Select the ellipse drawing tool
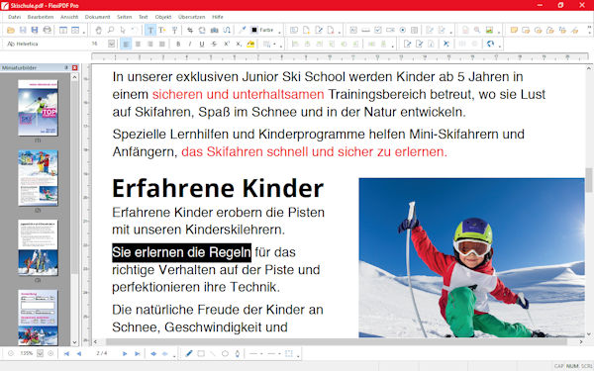Screen dimensions: 594x371 225,353
